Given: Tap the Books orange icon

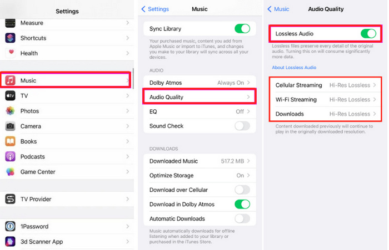Looking at the screenshot, I should click(10, 141).
